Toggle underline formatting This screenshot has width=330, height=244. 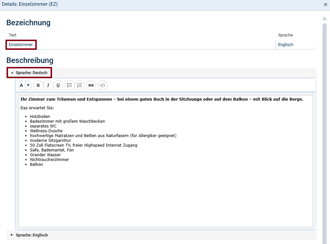coord(58,85)
